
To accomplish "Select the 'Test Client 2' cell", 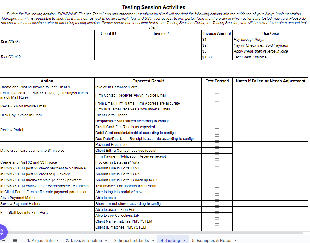I will [47, 57].
